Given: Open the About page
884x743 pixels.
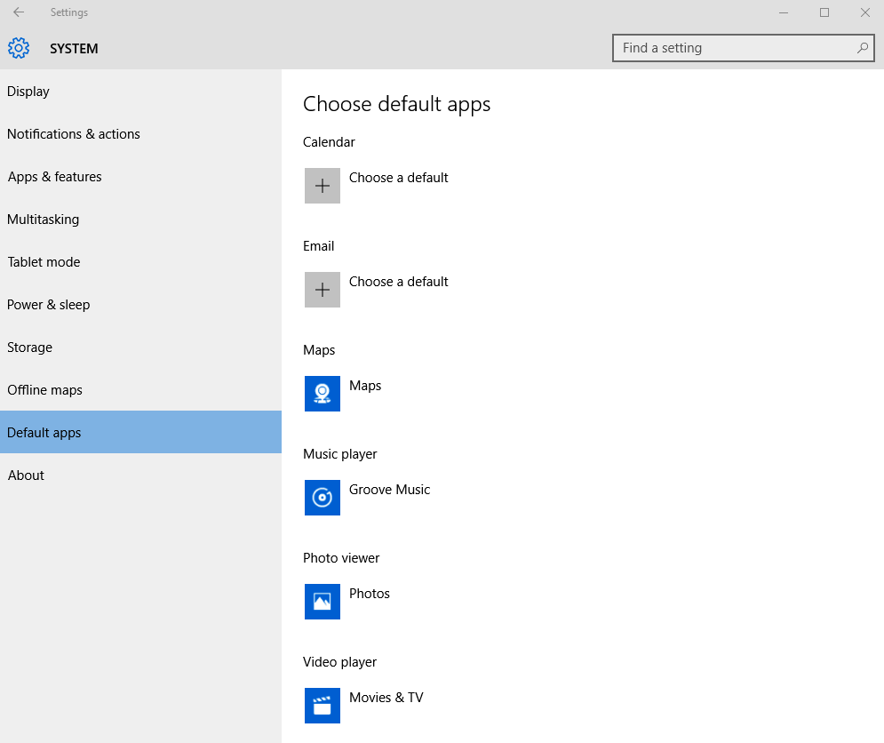Looking at the screenshot, I should [x=27, y=475].
